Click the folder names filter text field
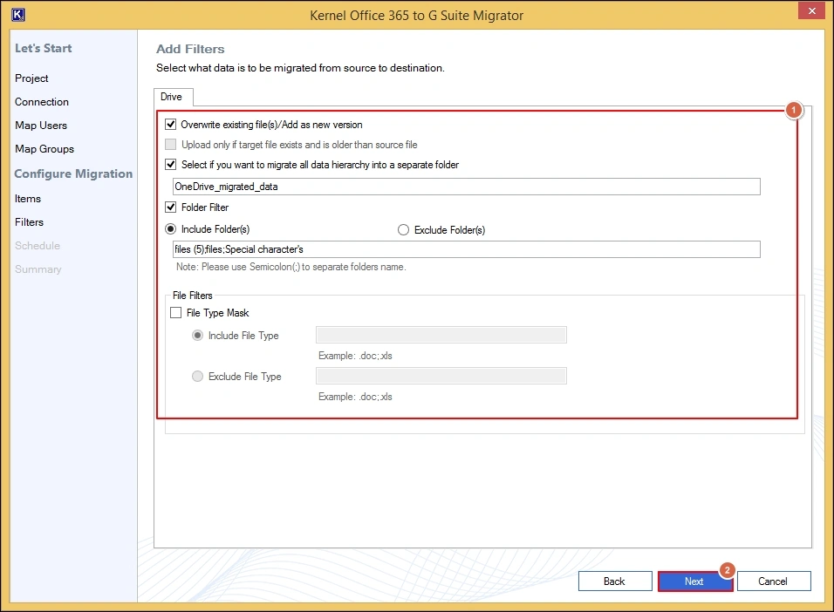The height and width of the screenshot is (612, 834). pyautogui.click(x=466, y=250)
